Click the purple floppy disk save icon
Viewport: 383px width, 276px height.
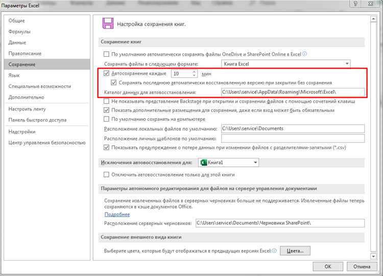coord(108,24)
